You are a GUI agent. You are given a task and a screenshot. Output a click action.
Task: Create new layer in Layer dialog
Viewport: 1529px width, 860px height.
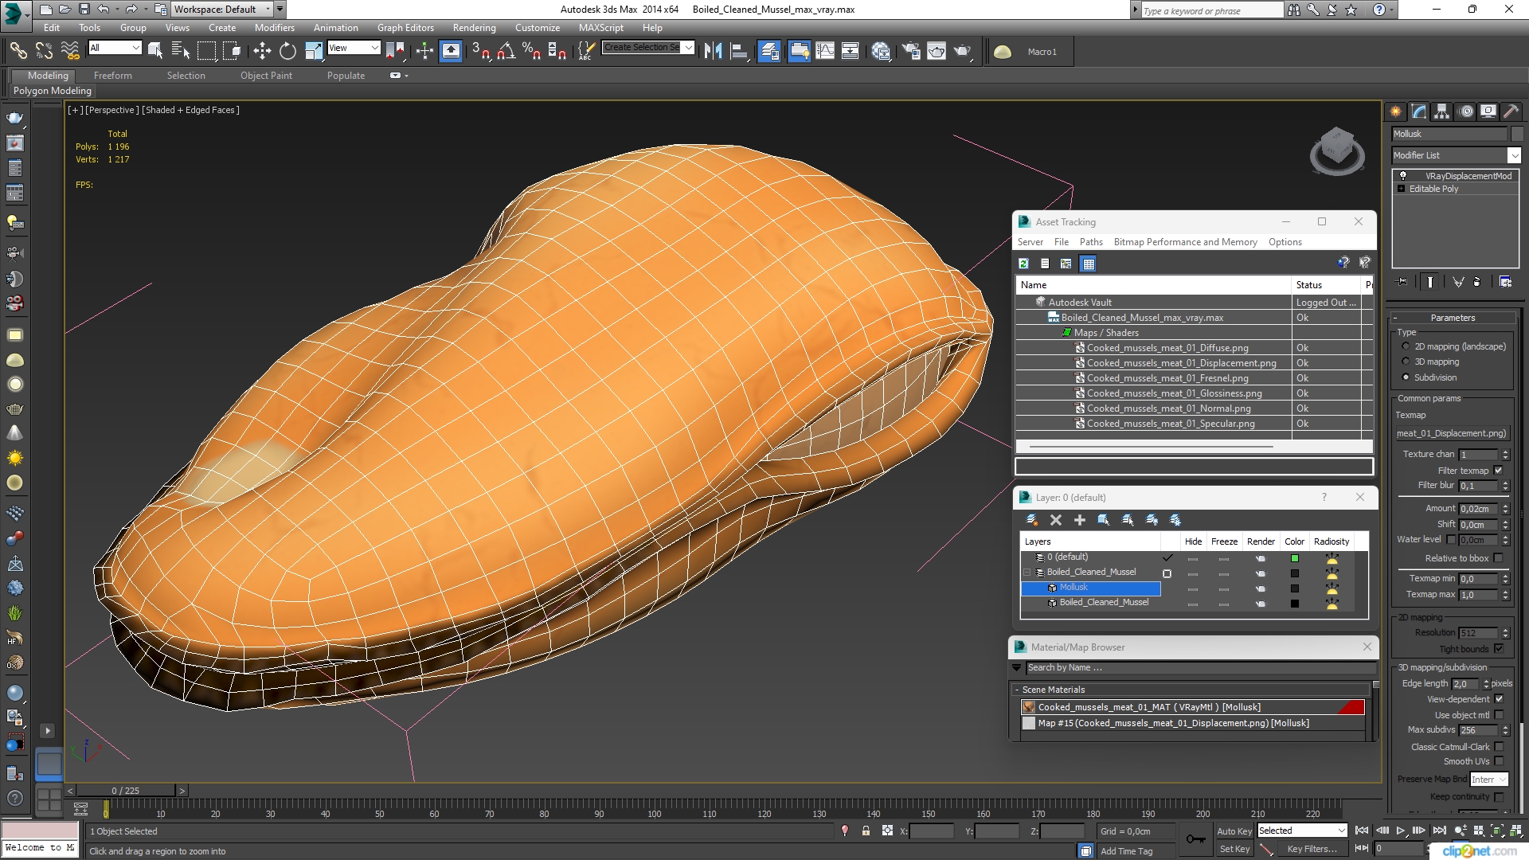1032,520
